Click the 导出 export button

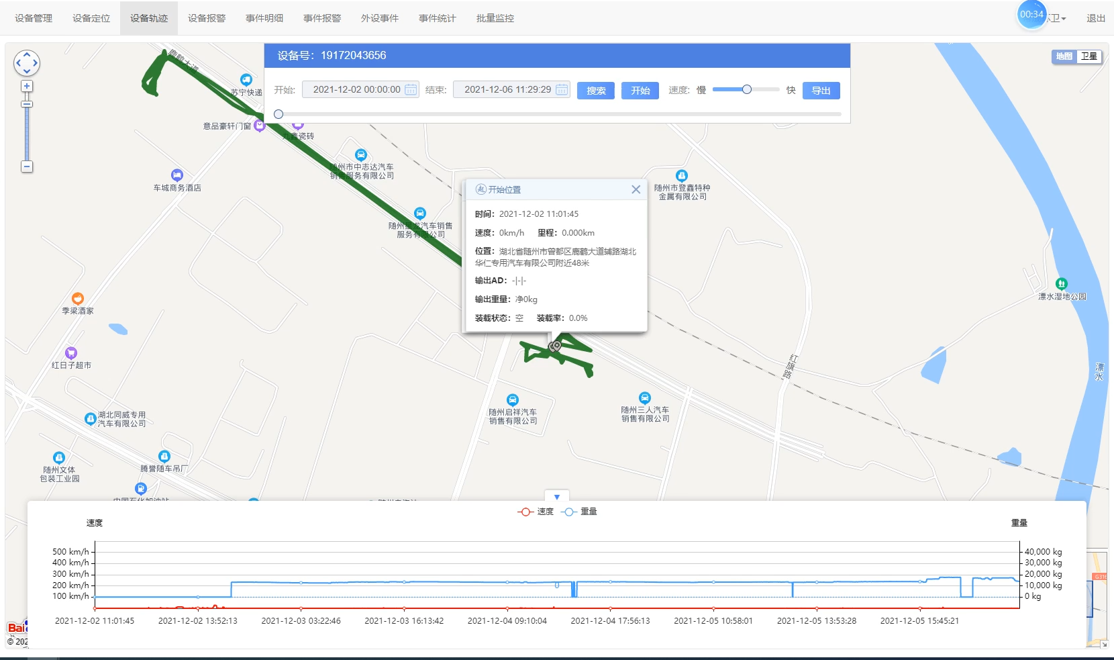tap(821, 91)
